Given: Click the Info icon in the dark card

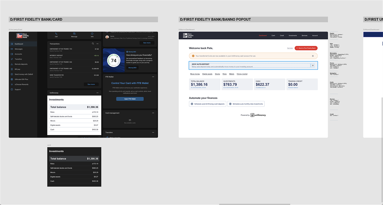Looking at the screenshot, I should click(x=92, y=34).
